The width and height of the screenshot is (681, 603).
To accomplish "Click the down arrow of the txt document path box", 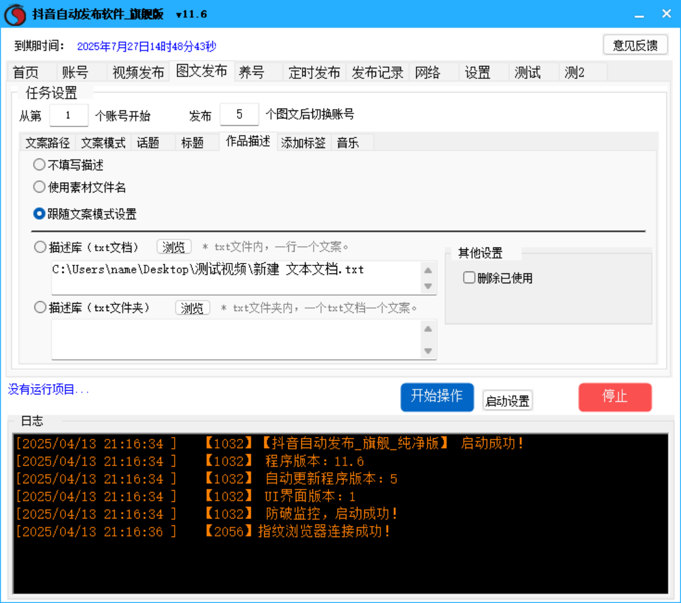I will click(428, 286).
